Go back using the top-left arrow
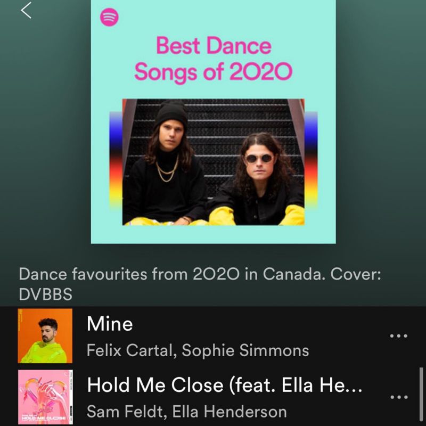Image resolution: width=426 pixels, height=426 pixels. coord(26,10)
